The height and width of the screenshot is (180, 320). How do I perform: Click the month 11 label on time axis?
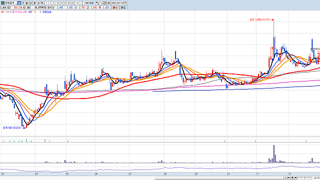click(x=257, y=174)
